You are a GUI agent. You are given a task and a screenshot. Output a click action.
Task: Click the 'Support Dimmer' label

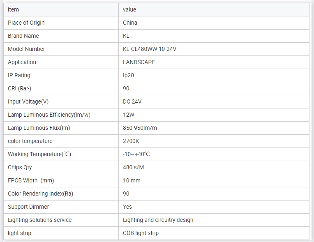click(x=28, y=207)
